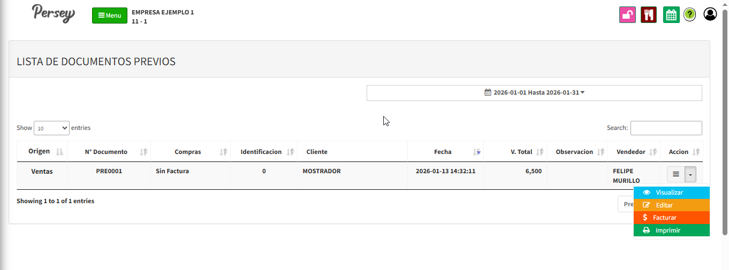Image resolution: width=729 pixels, height=270 pixels.
Task: Click the hamburger action icon in row
Action: point(676,174)
